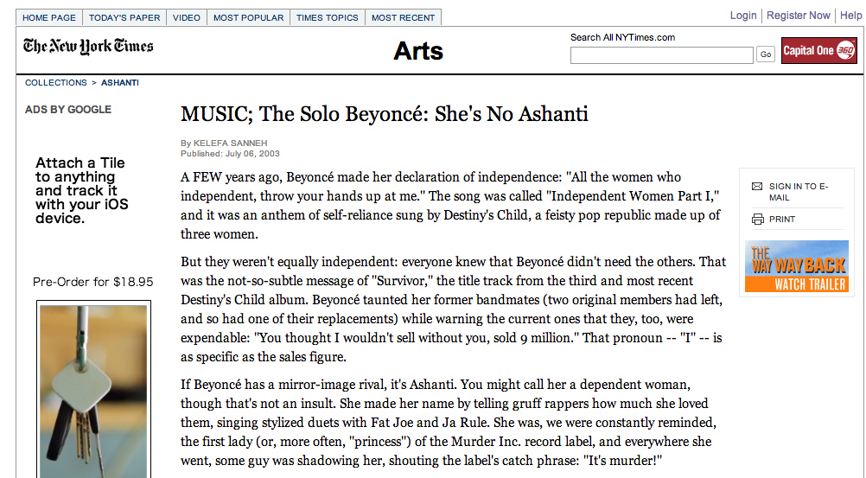Go to the Times Topics tab

click(327, 17)
